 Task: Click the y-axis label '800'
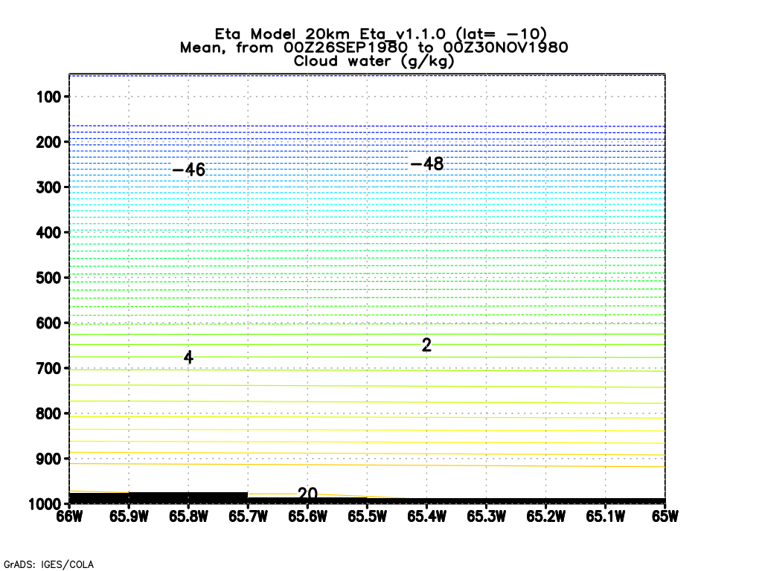pyautogui.click(x=49, y=413)
